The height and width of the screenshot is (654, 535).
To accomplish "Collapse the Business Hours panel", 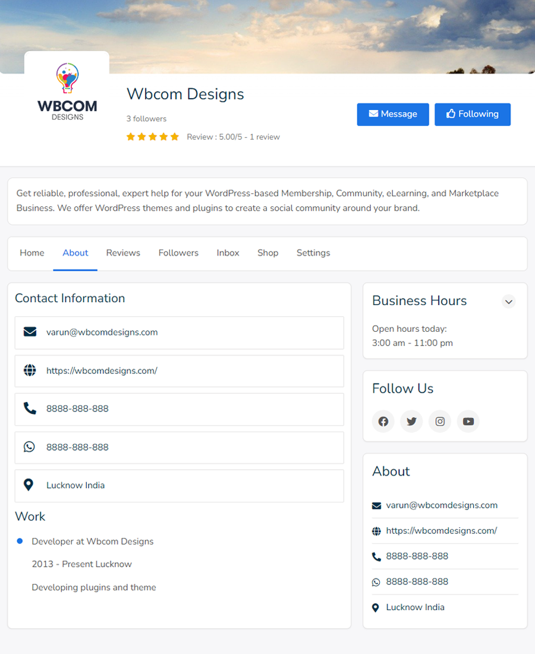I will (x=509, y=301).
